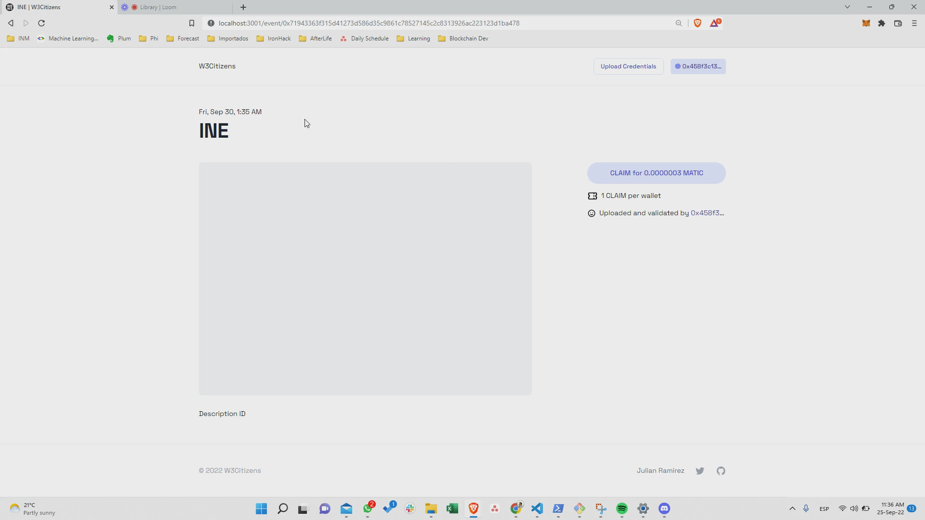
Task: Click CLAIM for 0.0000003 MATIC button
Action: click(656, 173)
